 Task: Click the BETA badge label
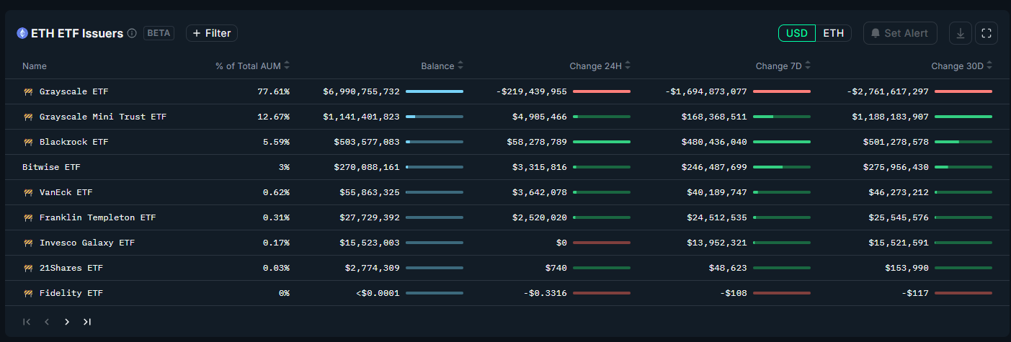[159, 33]
